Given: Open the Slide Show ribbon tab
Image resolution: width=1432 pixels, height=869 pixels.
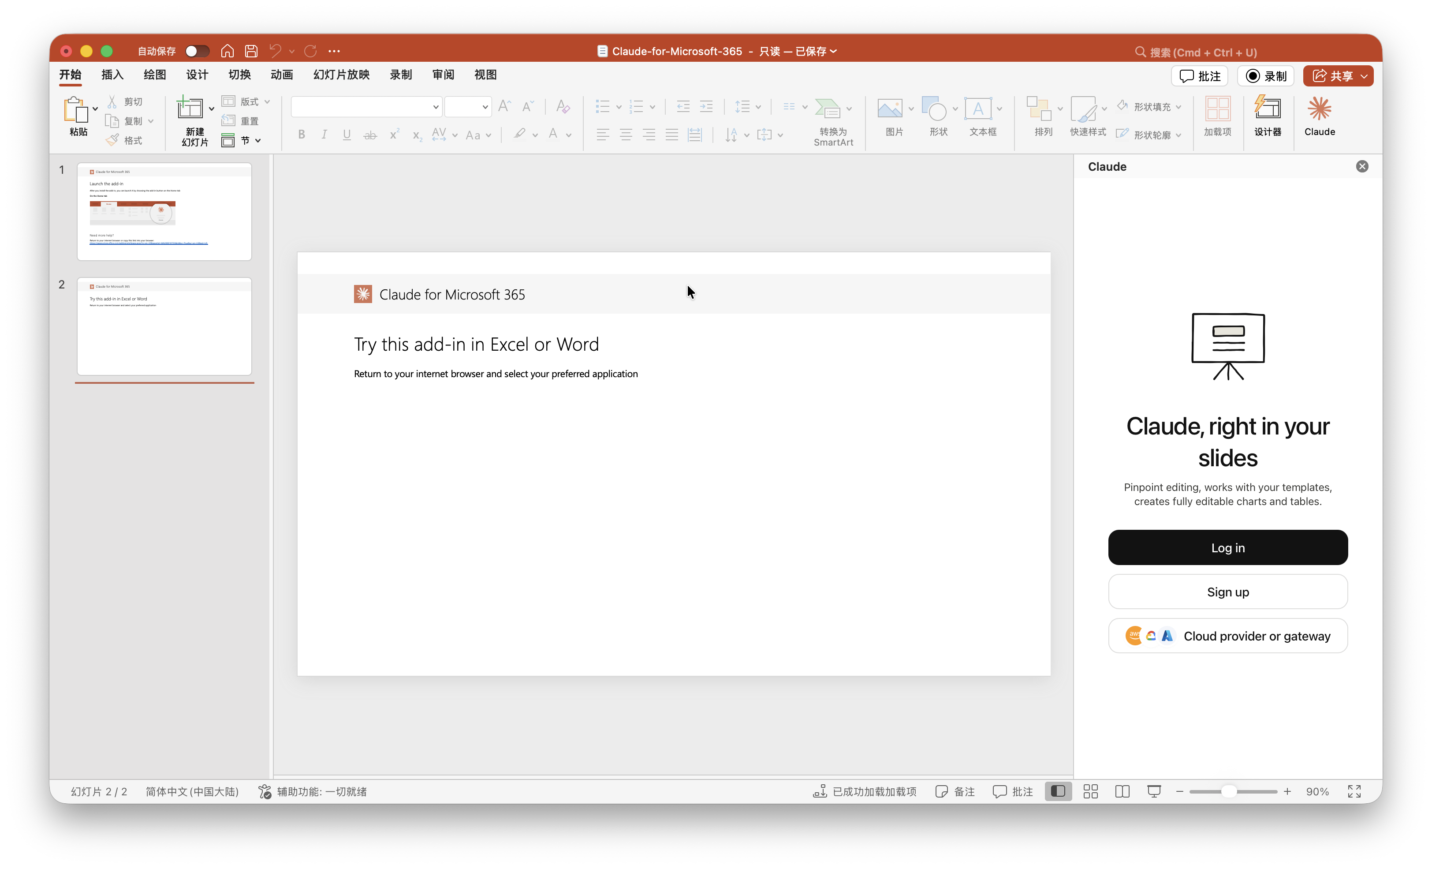Looking at the screenshot, I should [x=341, y=75].
